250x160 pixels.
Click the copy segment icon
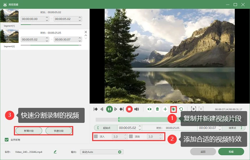[x=174, y=109]
